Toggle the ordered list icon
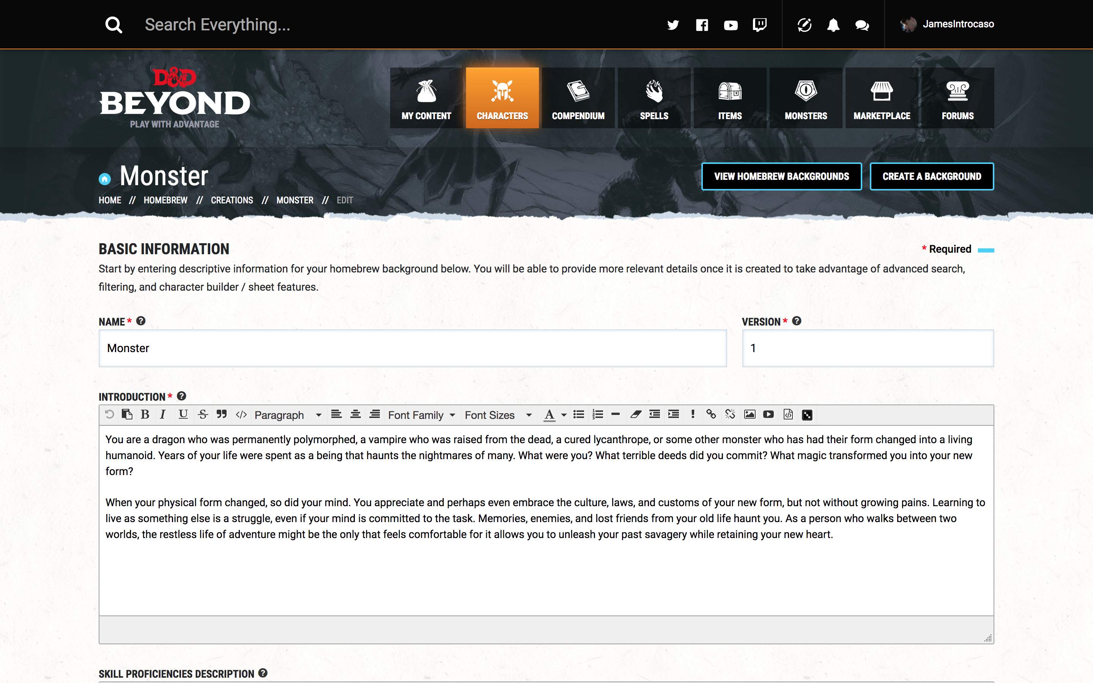The height and width of the screenshot is (683, 1093). tap(597, 415)
